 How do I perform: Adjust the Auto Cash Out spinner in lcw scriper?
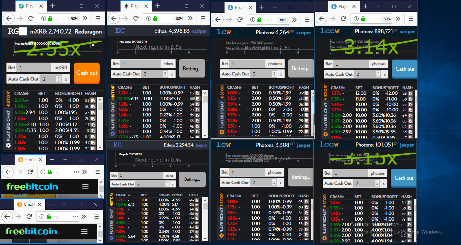[x=275, y=74]
